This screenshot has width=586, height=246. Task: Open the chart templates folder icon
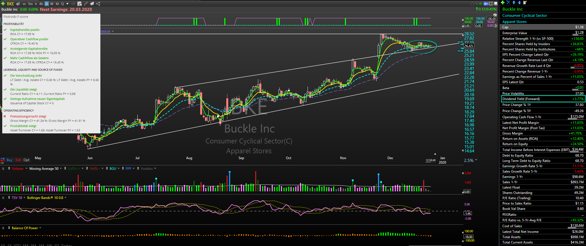(92, 4)
